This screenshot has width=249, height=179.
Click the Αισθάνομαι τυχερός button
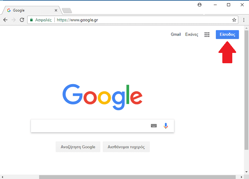coord(126,147)
